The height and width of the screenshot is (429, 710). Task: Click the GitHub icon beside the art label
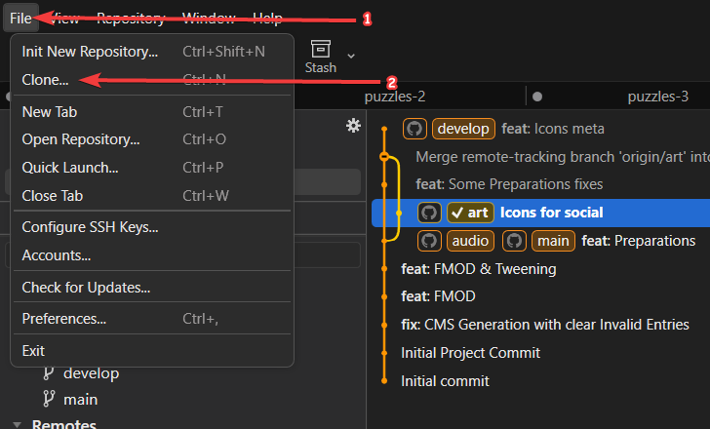pos(429,213)
